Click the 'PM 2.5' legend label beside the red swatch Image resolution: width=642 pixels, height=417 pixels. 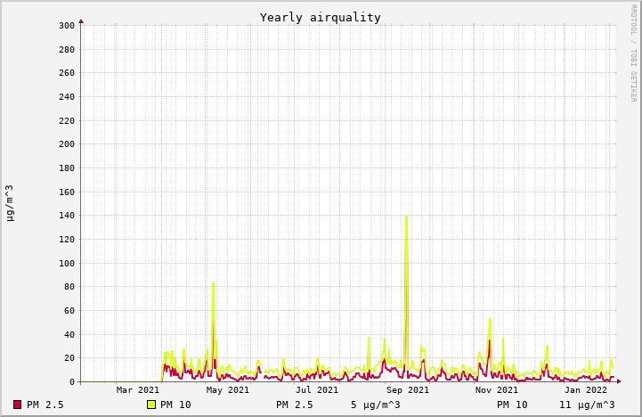pos(45,405)
